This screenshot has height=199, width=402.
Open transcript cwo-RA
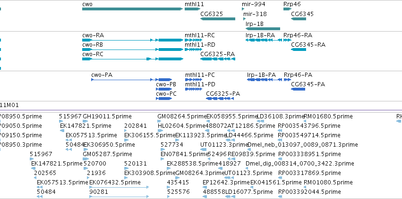(133, 40)
